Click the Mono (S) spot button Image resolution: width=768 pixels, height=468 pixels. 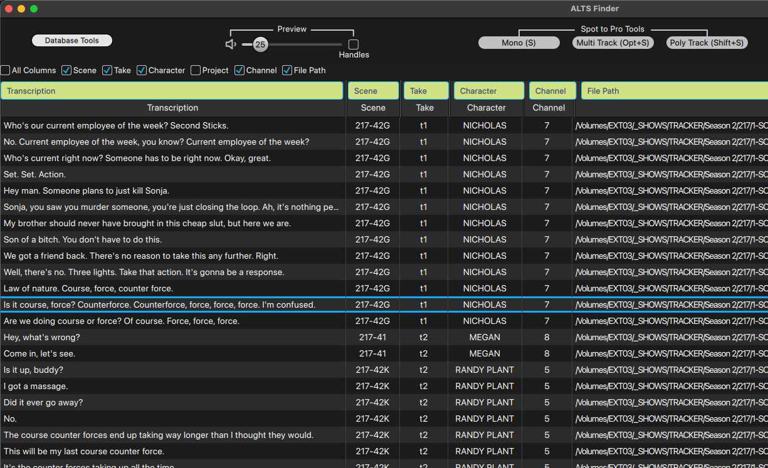pos(519,43)
